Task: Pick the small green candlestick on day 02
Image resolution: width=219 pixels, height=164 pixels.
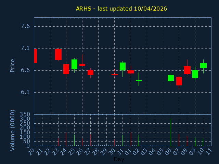Action: coord(139,81)
